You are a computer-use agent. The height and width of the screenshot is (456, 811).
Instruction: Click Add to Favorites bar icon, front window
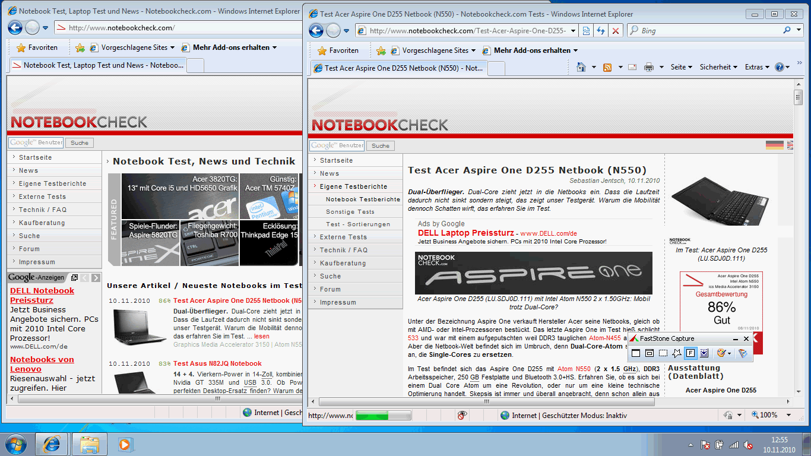pyautogui.click(x=381, y=50)
